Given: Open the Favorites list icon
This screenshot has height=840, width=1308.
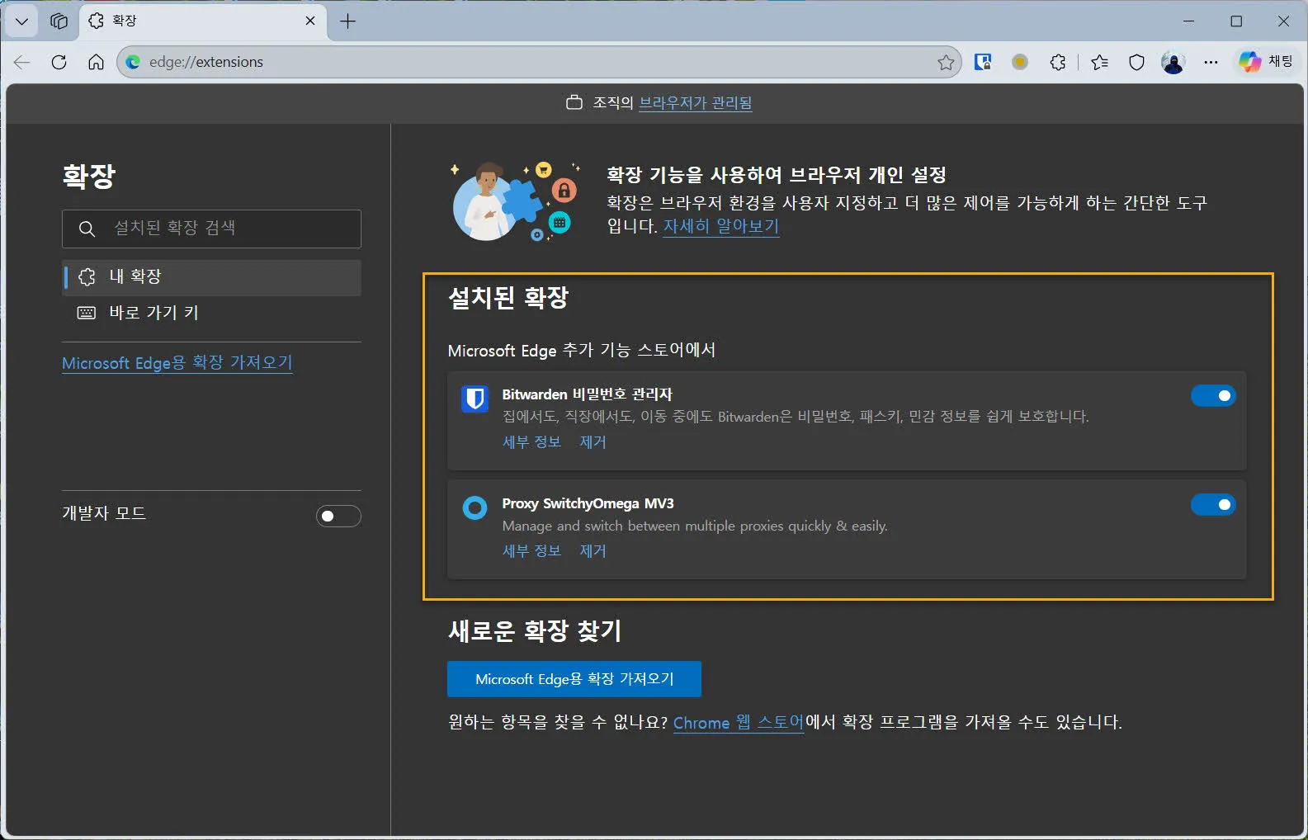Looking at the screenshot, I should tap(1099, 62).
